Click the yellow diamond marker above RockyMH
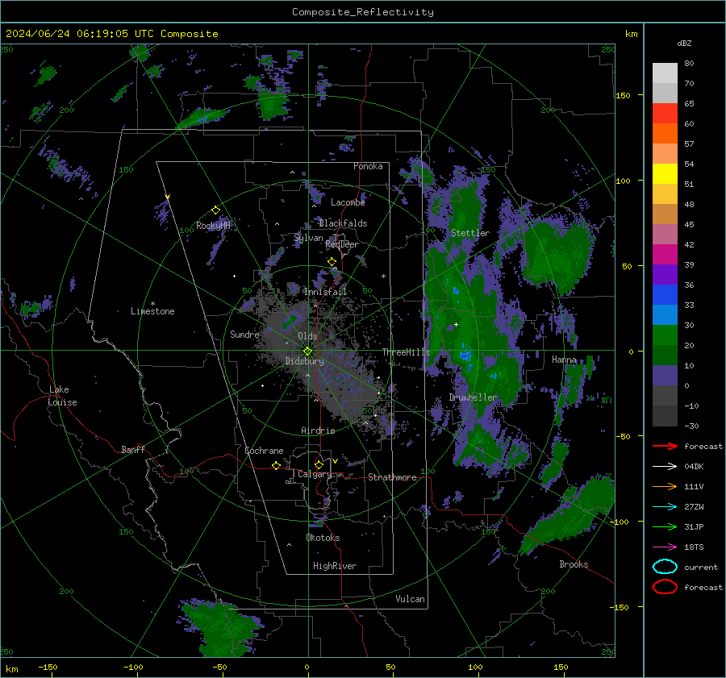Screen dimensions: 726x678 point(215,210)
